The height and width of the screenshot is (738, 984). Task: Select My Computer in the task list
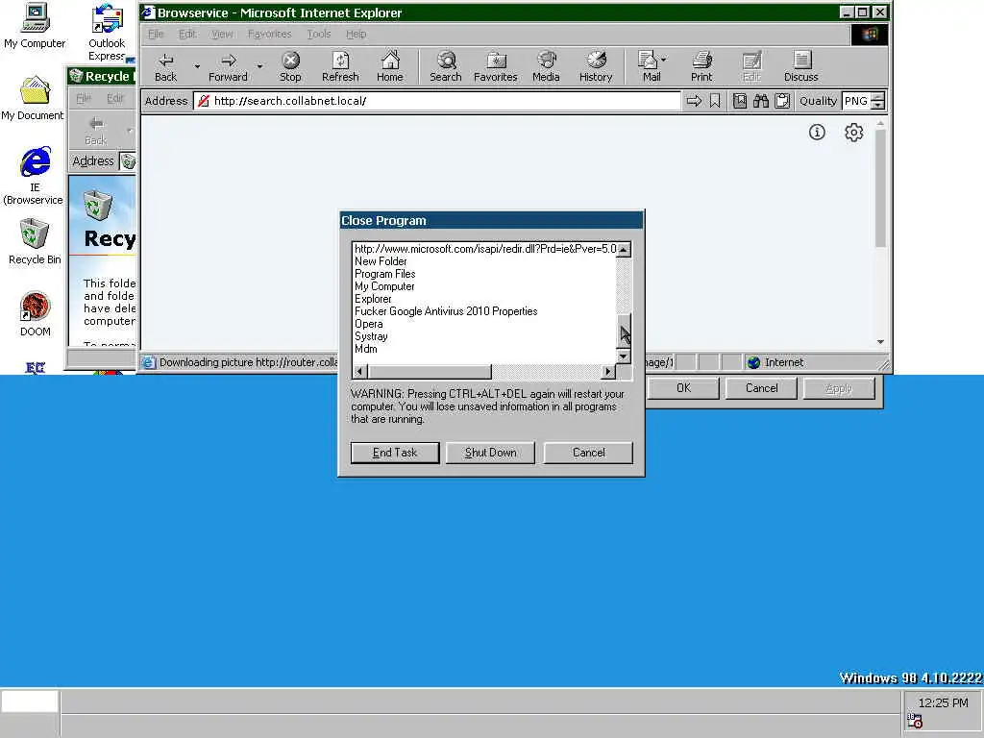point(384,286)
